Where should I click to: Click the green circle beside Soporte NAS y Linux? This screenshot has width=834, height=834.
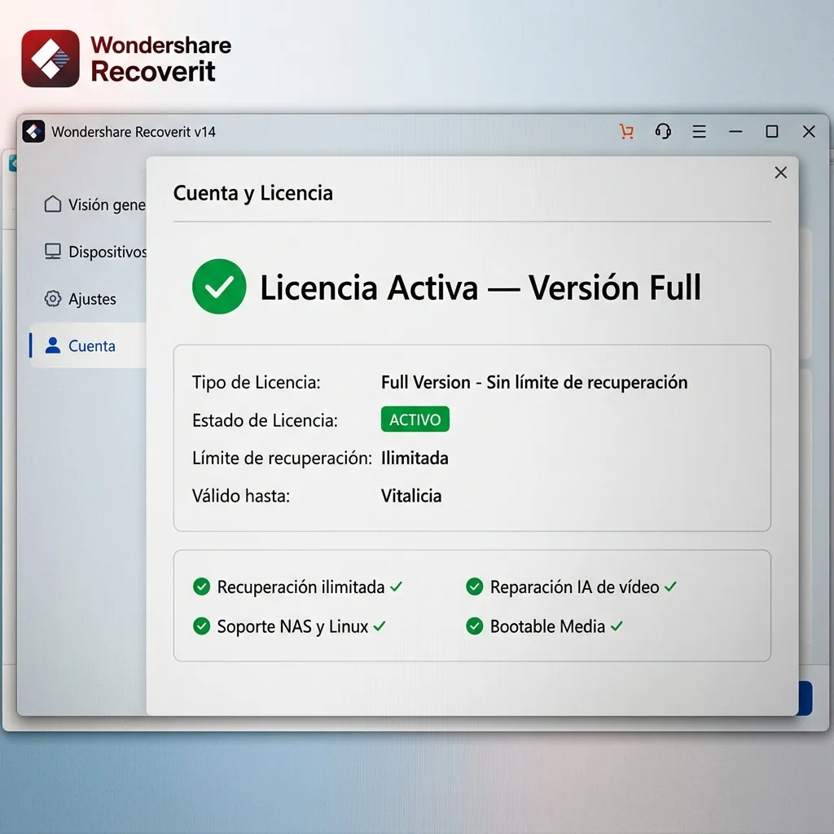202,626
